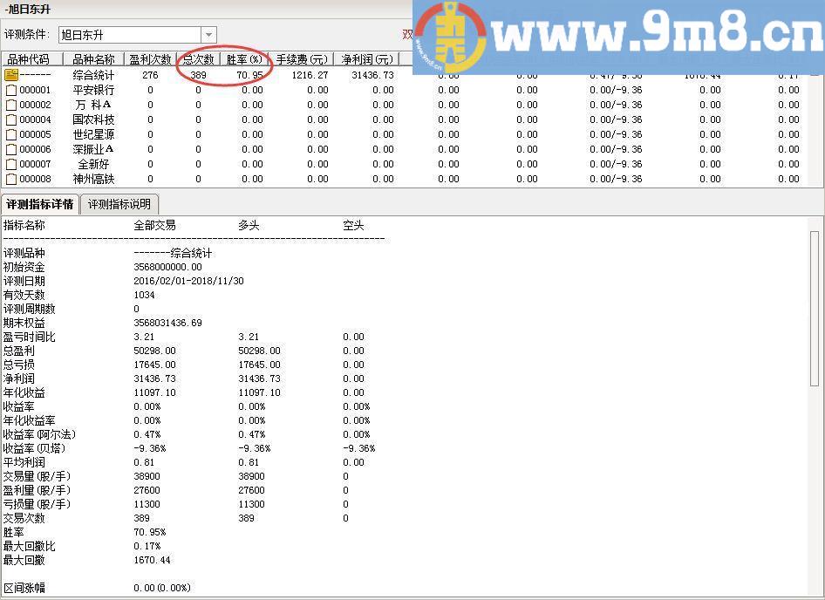This screenshot has width=825, height=600.
Task: Click the yellow folder icon on 综合统计 row
Action: (12, 75)
